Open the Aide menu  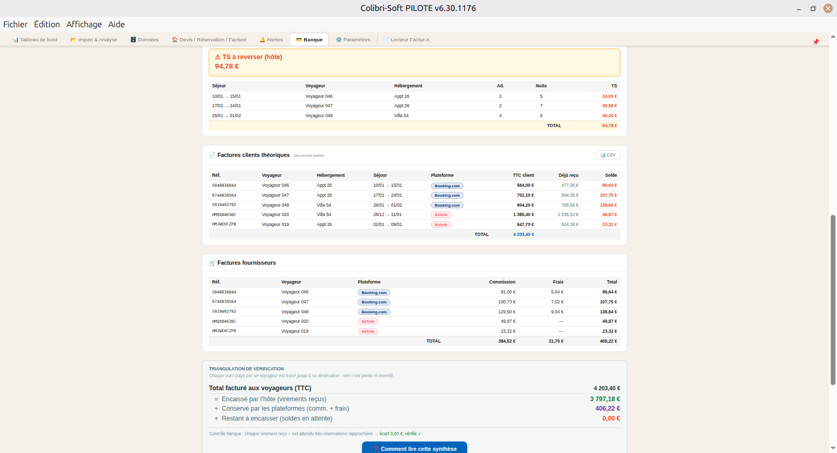(x=117, y=24)
